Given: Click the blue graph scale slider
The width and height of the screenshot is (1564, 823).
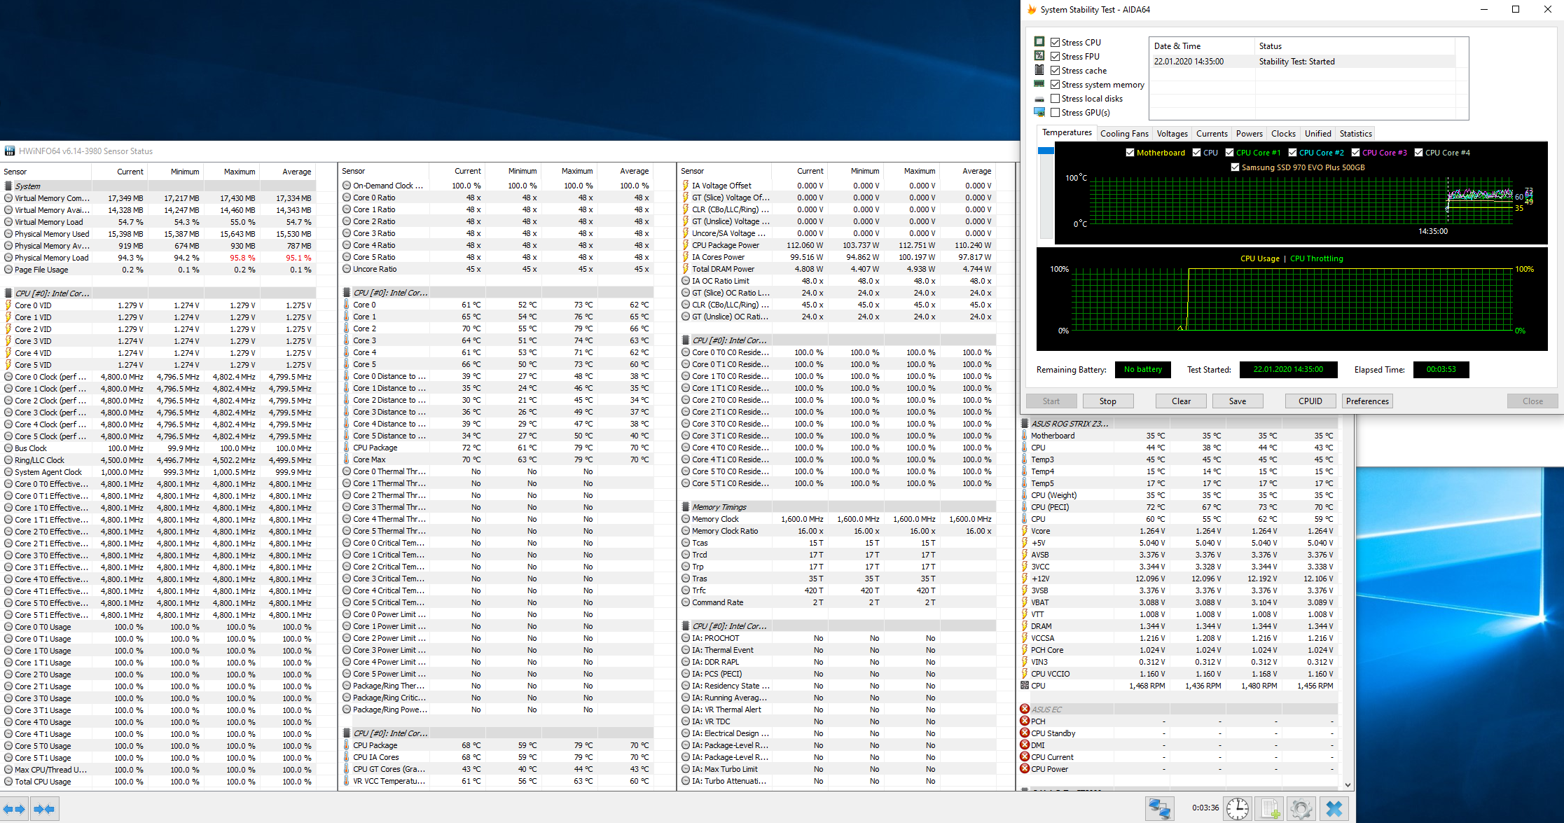Looking at the screenshot, I should coord(1046,151).
